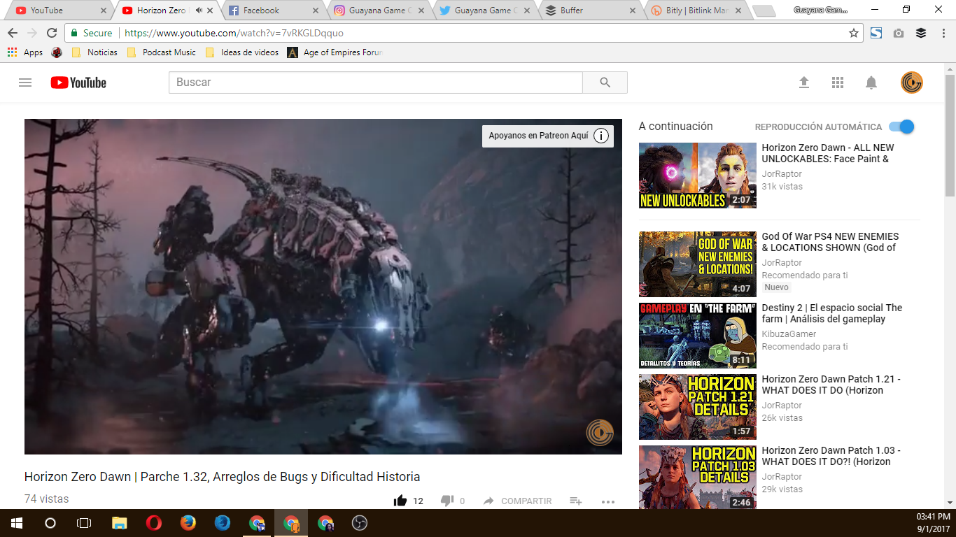The image size is (956, 537).
Task: Open 'Horizon Zero Dawn Patch 1.21' video title
Action: tap(831, 385)
